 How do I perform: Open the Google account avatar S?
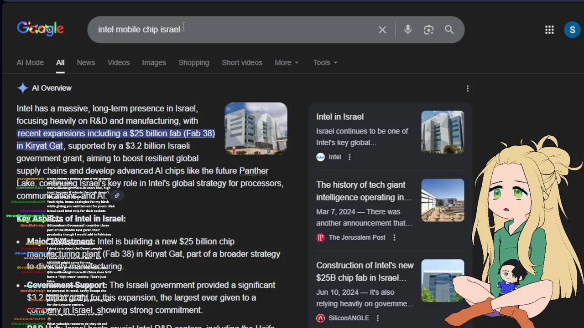coord(572,30)
